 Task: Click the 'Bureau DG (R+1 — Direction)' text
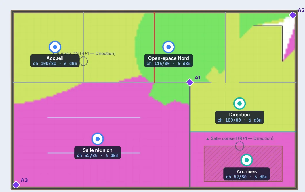(86, 54)
